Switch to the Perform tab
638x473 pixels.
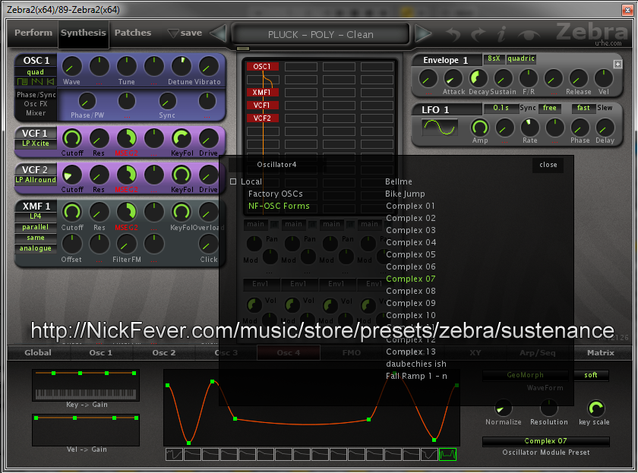pyautogui.click(x=33, y=33)
